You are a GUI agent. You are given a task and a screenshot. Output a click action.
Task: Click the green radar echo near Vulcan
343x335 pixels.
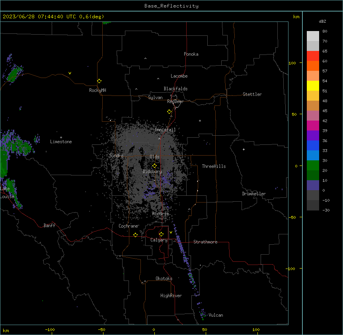(x=203, y=314)
